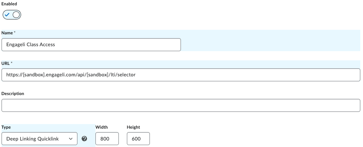Click the Type label
Viewport: 363px width, 147px height.
(6, 127)
